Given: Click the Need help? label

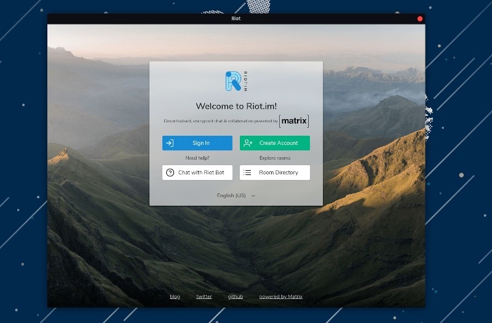Looking at the screenshot, I should pyautogui.click(x=197, y=158).
